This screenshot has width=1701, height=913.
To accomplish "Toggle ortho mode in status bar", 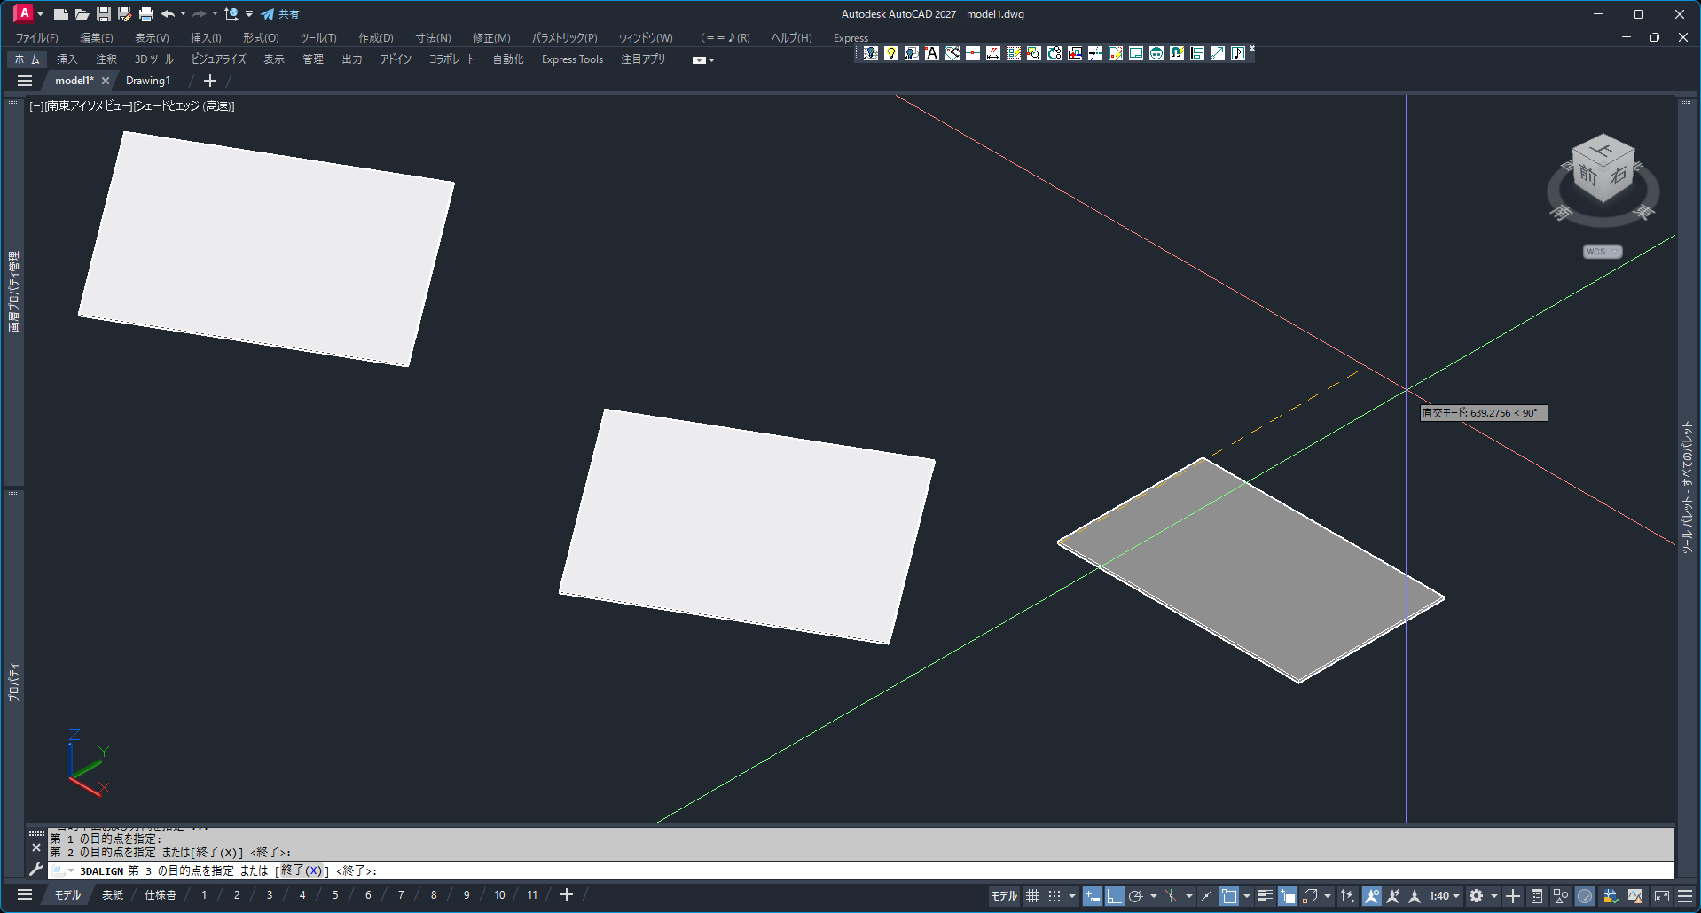I will [1115, 896].
